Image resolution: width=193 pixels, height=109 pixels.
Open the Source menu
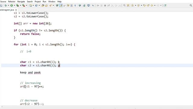coord(3,2)
